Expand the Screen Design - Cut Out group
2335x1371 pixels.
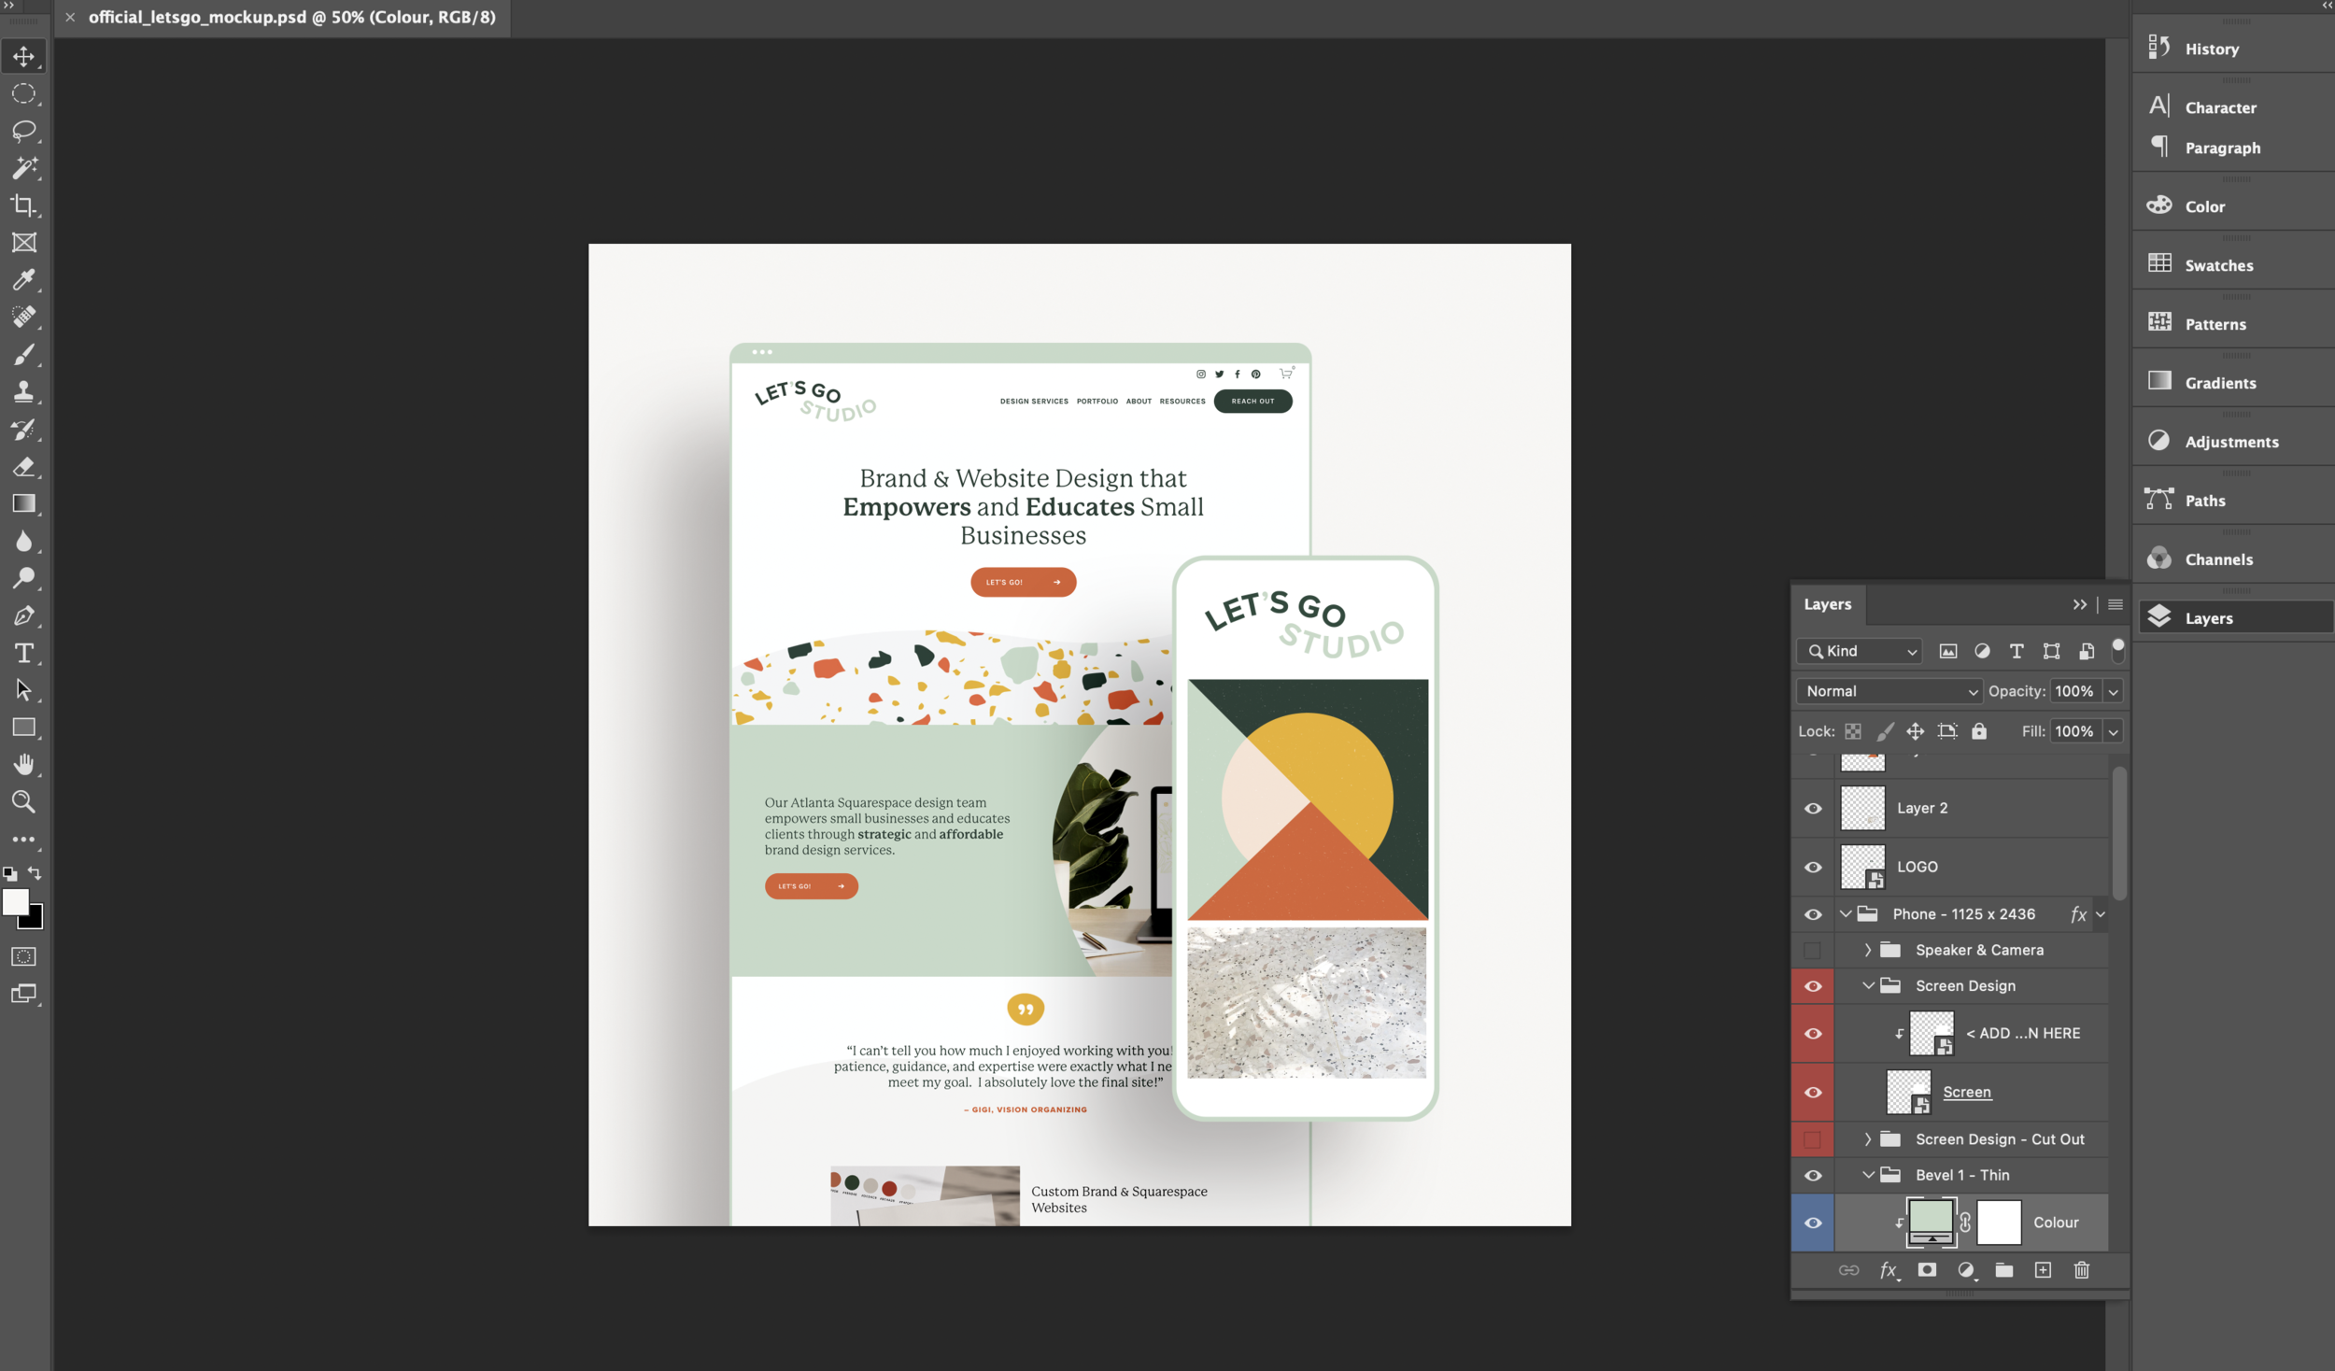(1867, 1139)
